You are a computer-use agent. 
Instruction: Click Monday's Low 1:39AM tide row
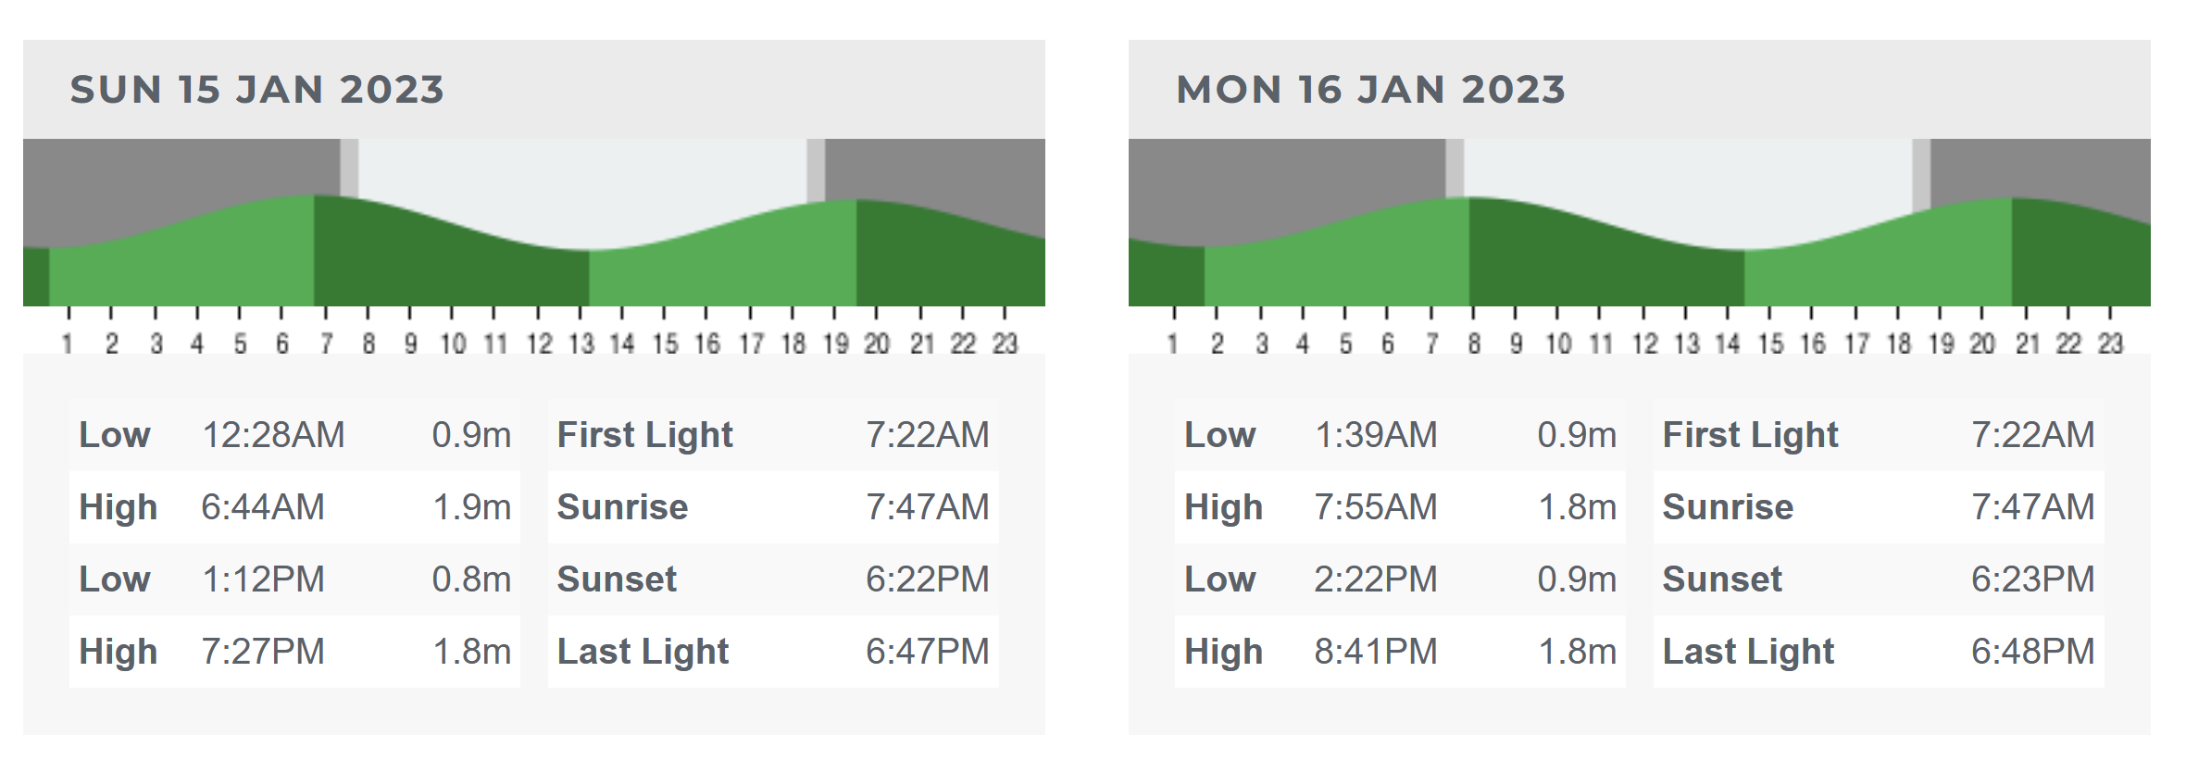click(1400, 435)
